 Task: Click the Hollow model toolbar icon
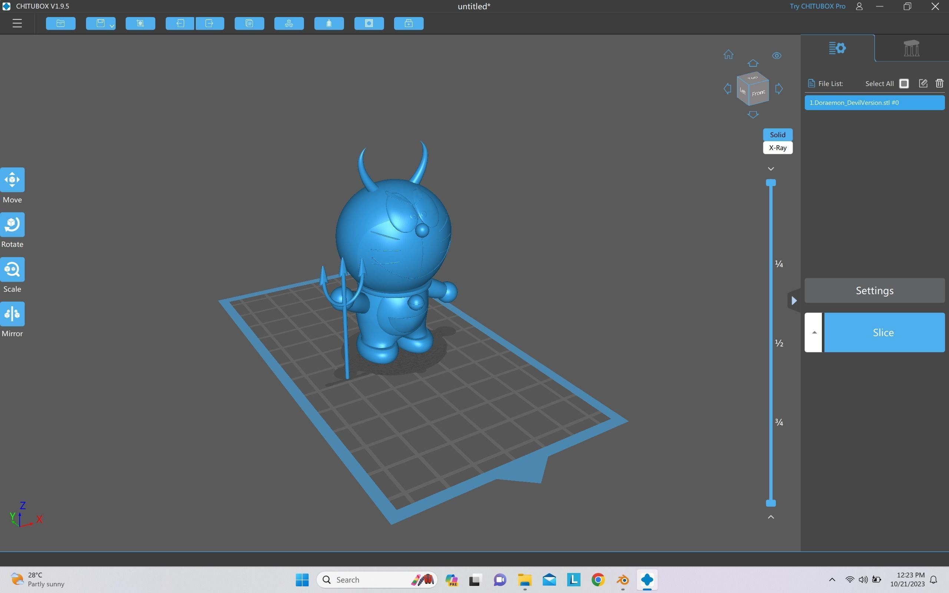[329, 23]
